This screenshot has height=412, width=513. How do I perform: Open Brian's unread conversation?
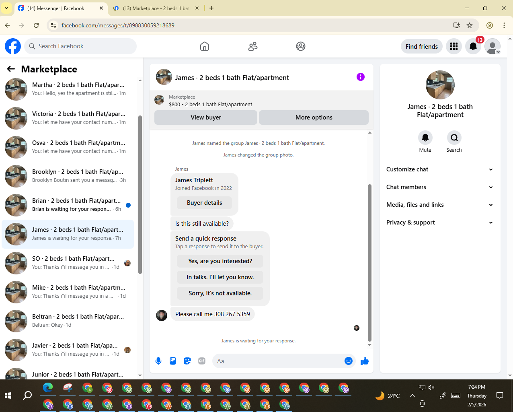point(68,205)
